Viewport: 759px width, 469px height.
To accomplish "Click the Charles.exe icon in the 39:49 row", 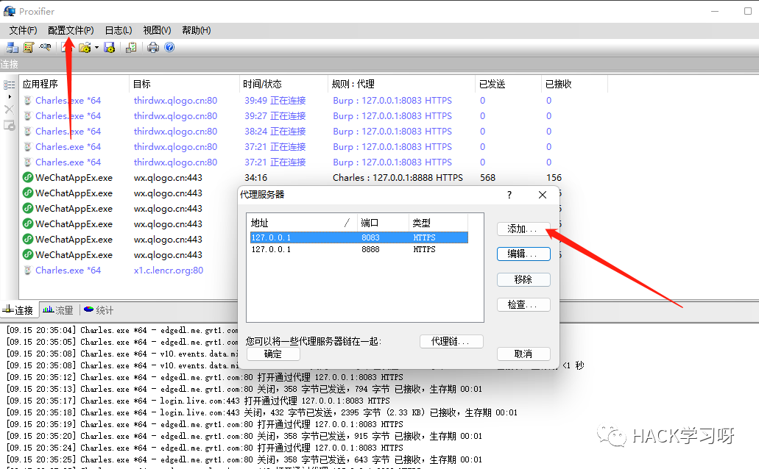I will point(27,101).
